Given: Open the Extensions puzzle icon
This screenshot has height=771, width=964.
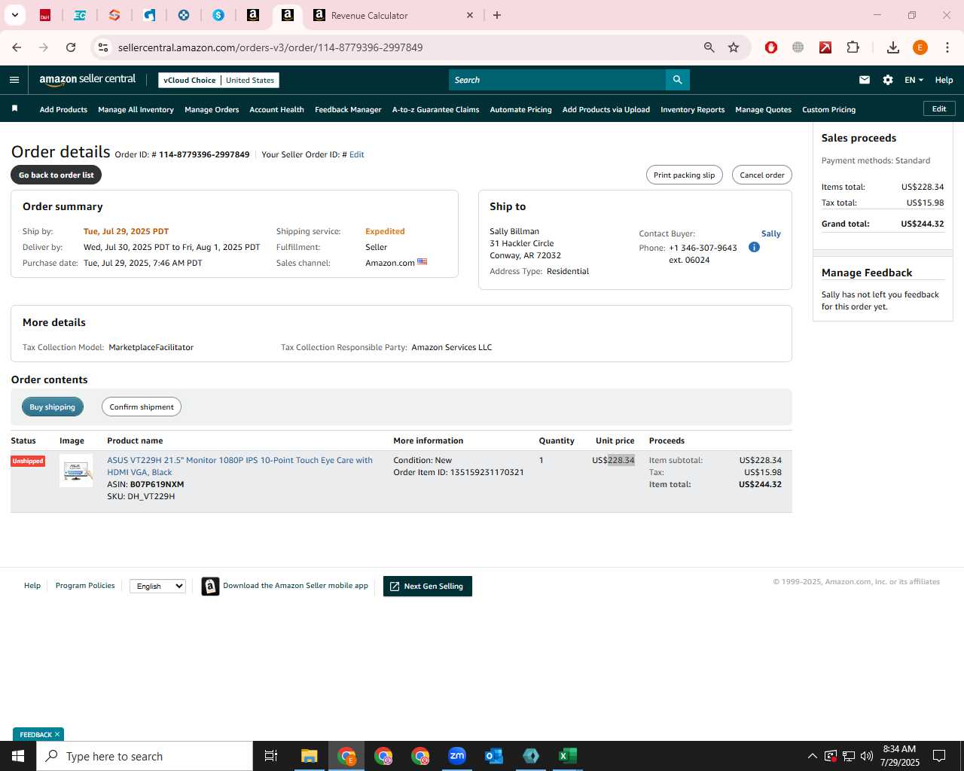Looking at the screenshot, I should [x=853, y=47].
